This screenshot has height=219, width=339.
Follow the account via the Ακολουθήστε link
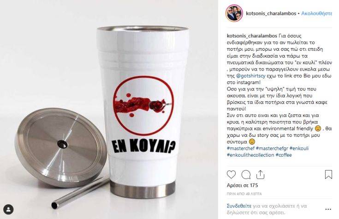coord(316,13)
